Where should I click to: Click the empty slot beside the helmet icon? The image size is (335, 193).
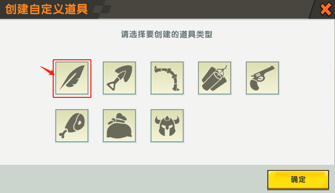[x=215, y=126]
